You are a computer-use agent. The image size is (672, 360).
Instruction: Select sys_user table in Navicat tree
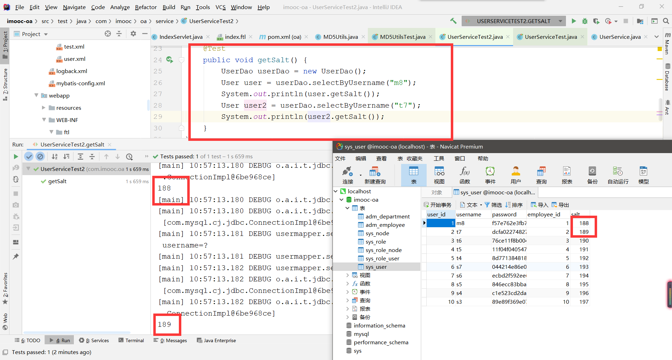(x=376, y=267)
